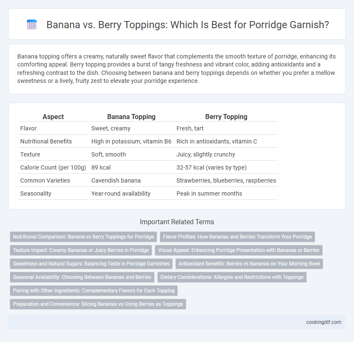
Task: Select the Aspect column header
Action: coord(53,117)
